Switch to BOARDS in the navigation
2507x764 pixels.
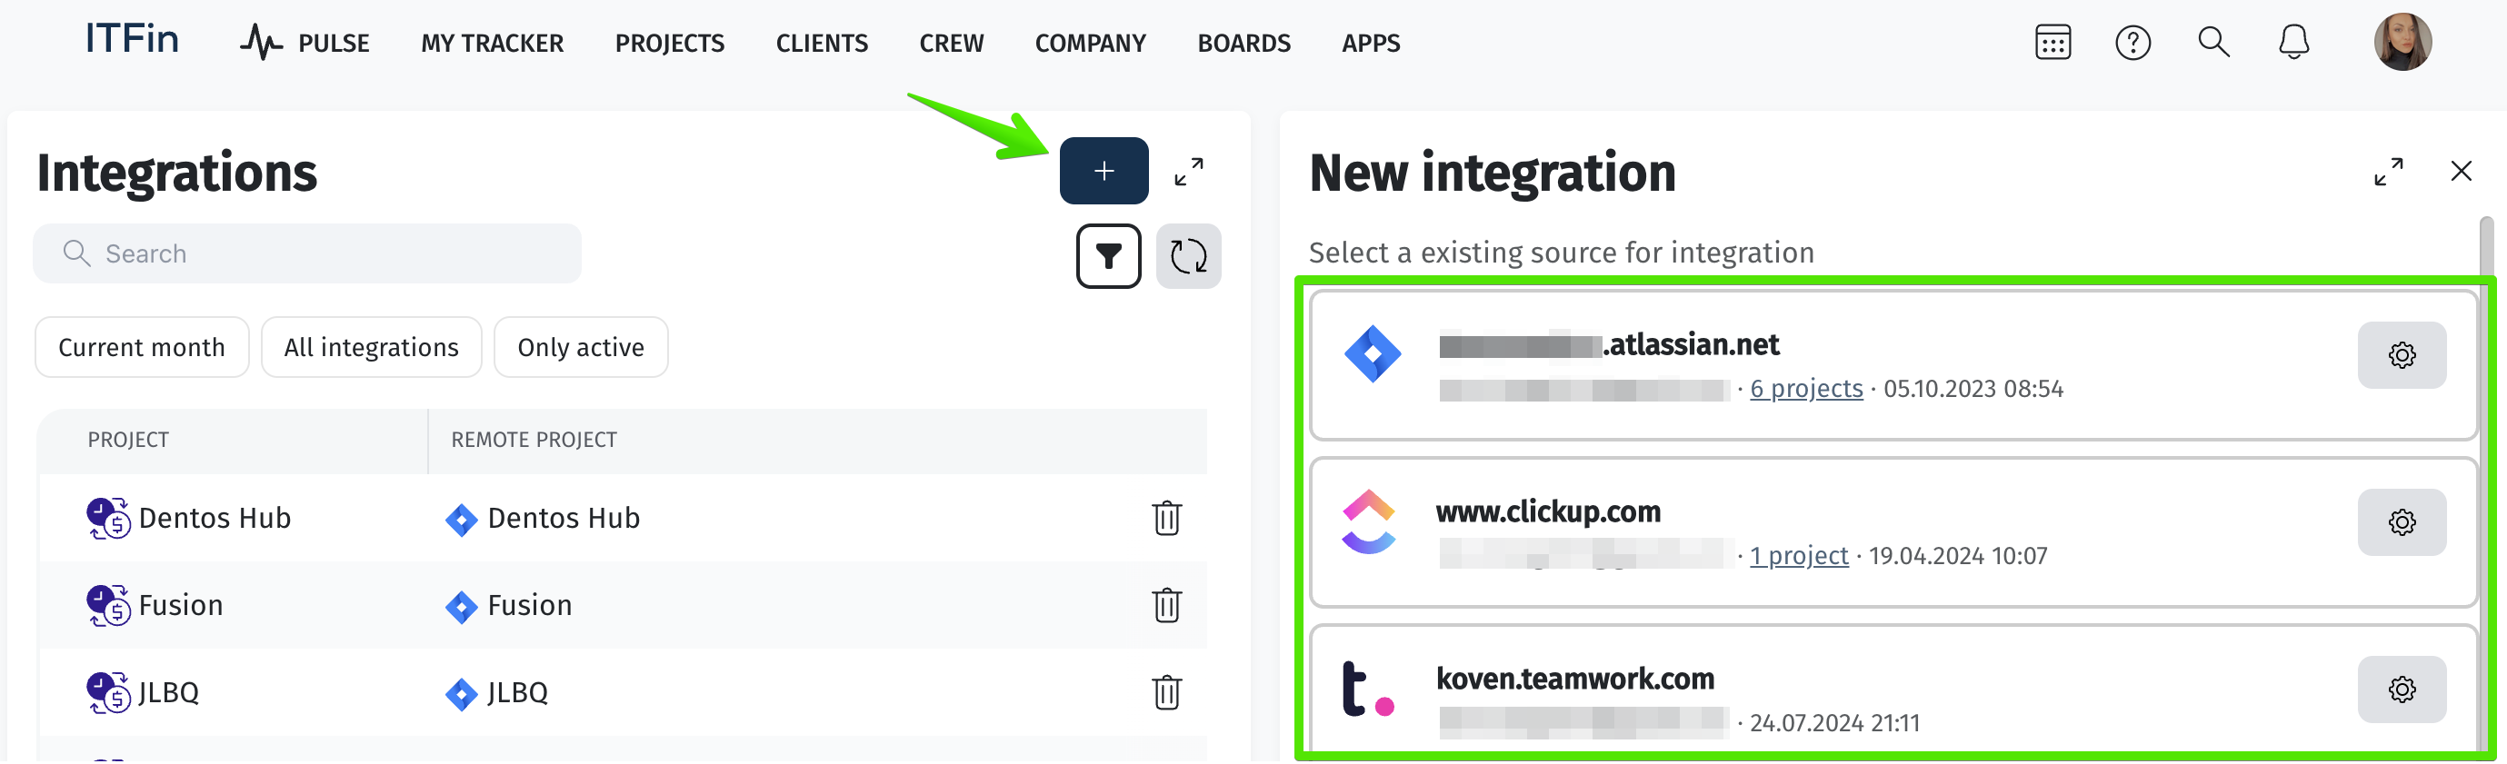coord(1243,44)
